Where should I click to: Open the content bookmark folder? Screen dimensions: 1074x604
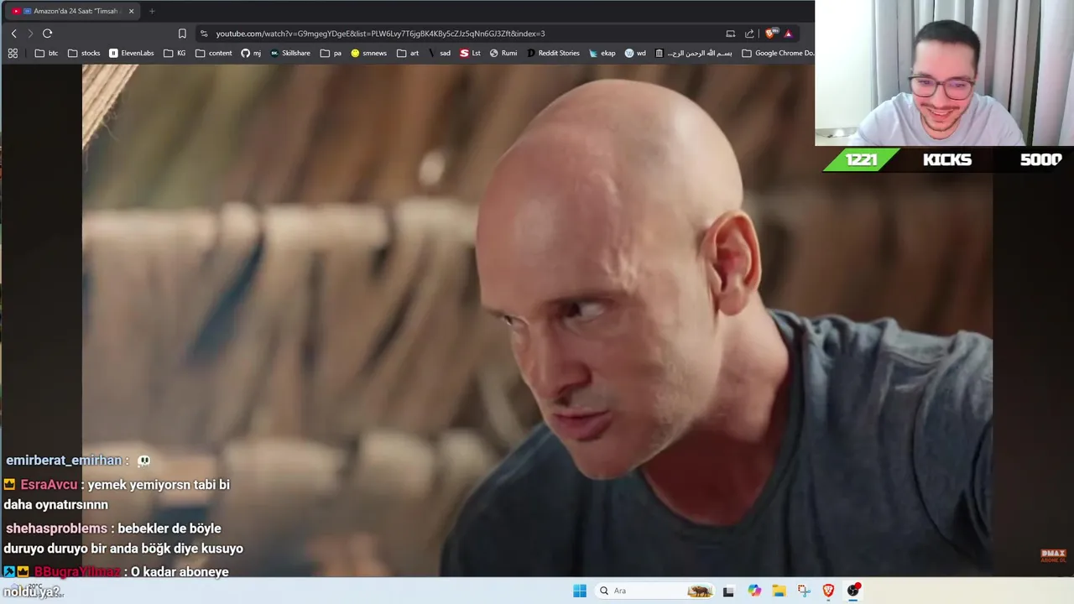coord(214,53)
